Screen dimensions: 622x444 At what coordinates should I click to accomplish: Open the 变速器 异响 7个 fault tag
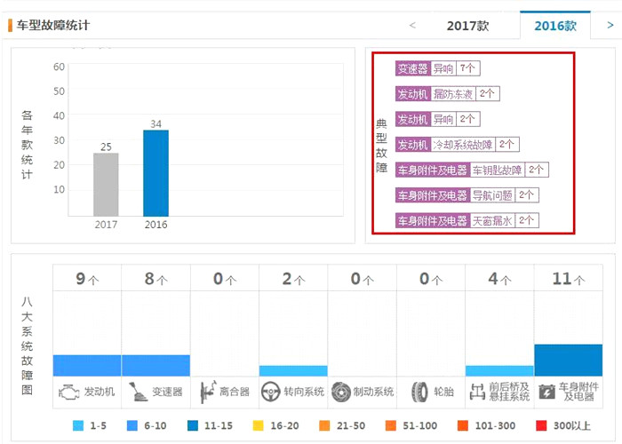tap(437, 67)
